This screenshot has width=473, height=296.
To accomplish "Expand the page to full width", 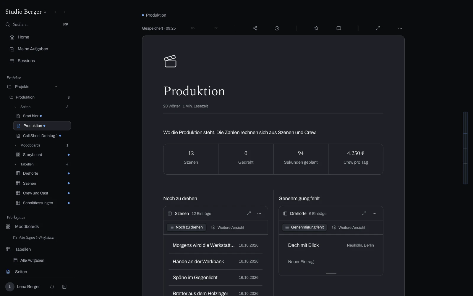I will coord(378,28).
